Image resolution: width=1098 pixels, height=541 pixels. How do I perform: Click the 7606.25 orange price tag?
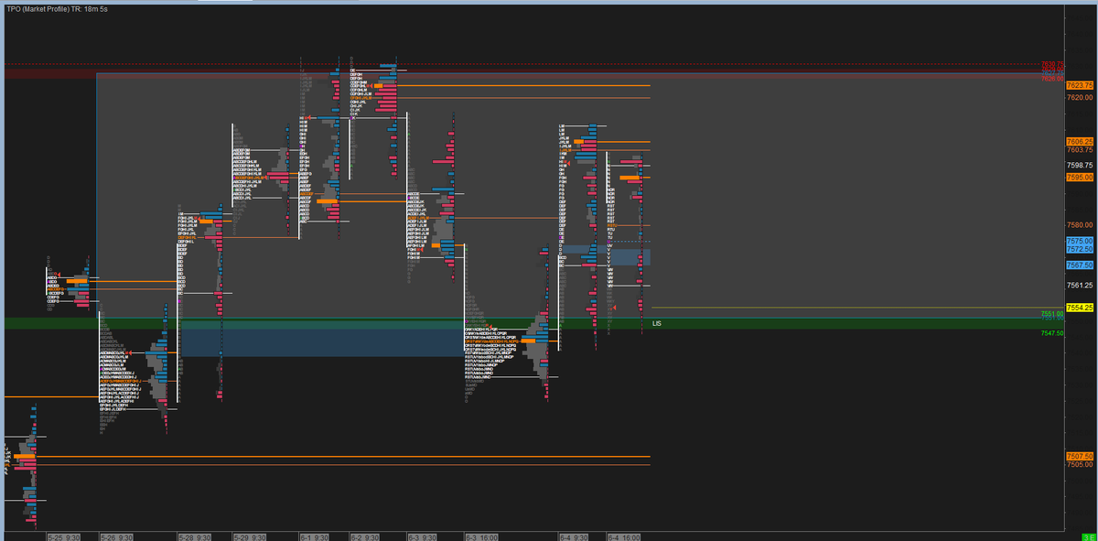coord(1081,141)
